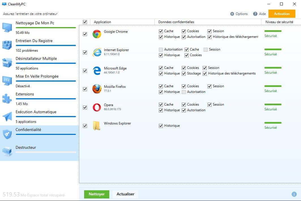
Task: Click the Opera logo icon
Action: 97,107
